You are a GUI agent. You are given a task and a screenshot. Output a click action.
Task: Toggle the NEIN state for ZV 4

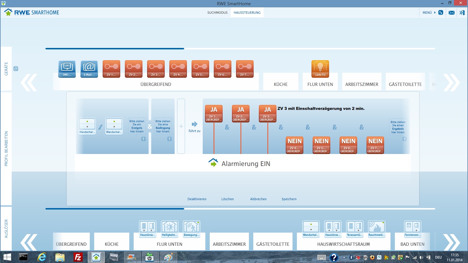click(x=295, y=145)
